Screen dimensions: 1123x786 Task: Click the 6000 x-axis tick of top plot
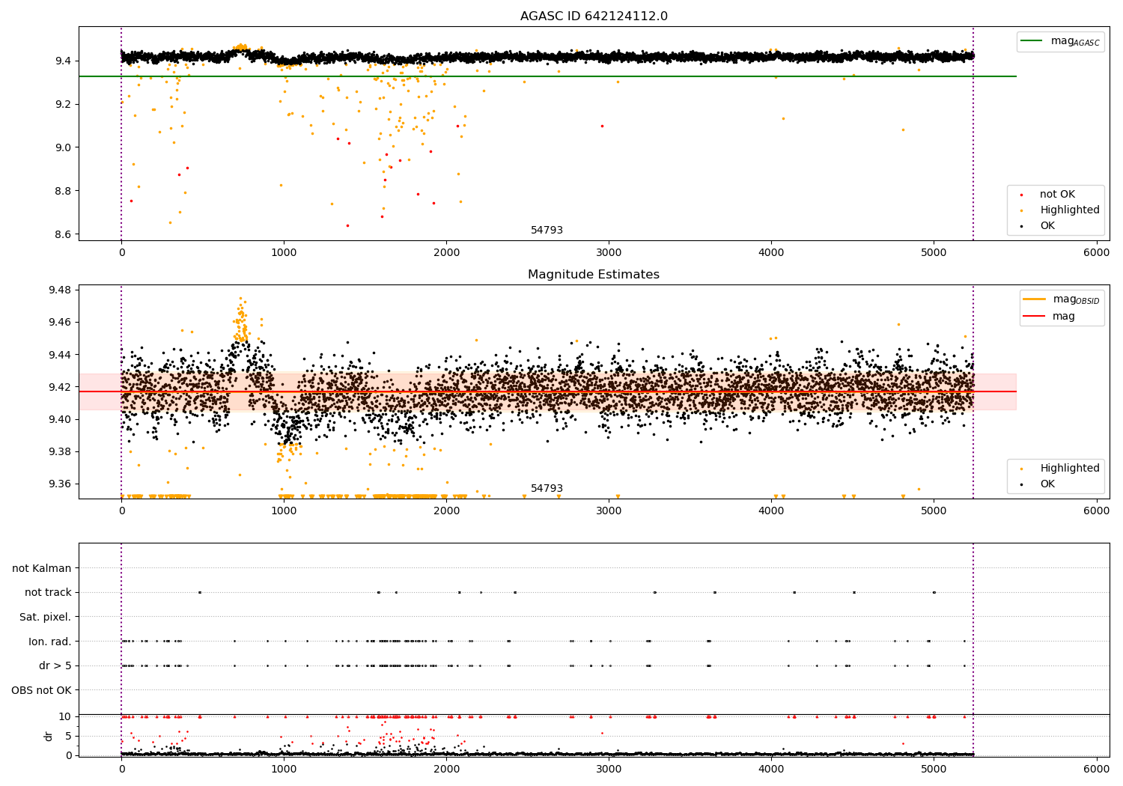[x=1097, y=253]
